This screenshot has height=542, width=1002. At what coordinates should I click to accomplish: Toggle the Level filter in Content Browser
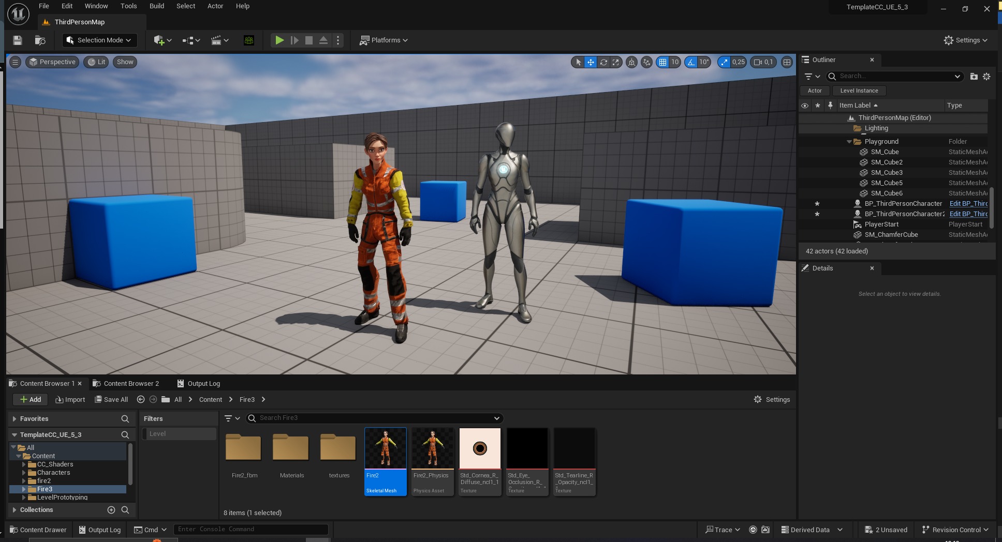(x=179, y=434)
